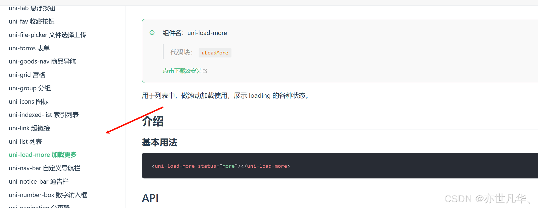
Task: Open uni-icons 图标 page
Action: tap(28, 102)
